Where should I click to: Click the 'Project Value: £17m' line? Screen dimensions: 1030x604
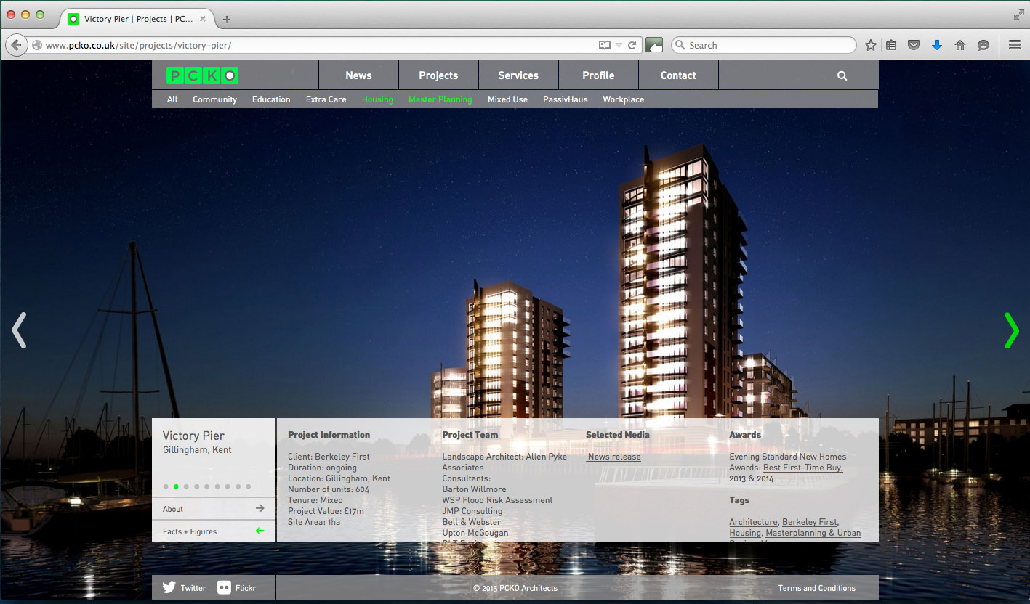click(x=326, y=511)
